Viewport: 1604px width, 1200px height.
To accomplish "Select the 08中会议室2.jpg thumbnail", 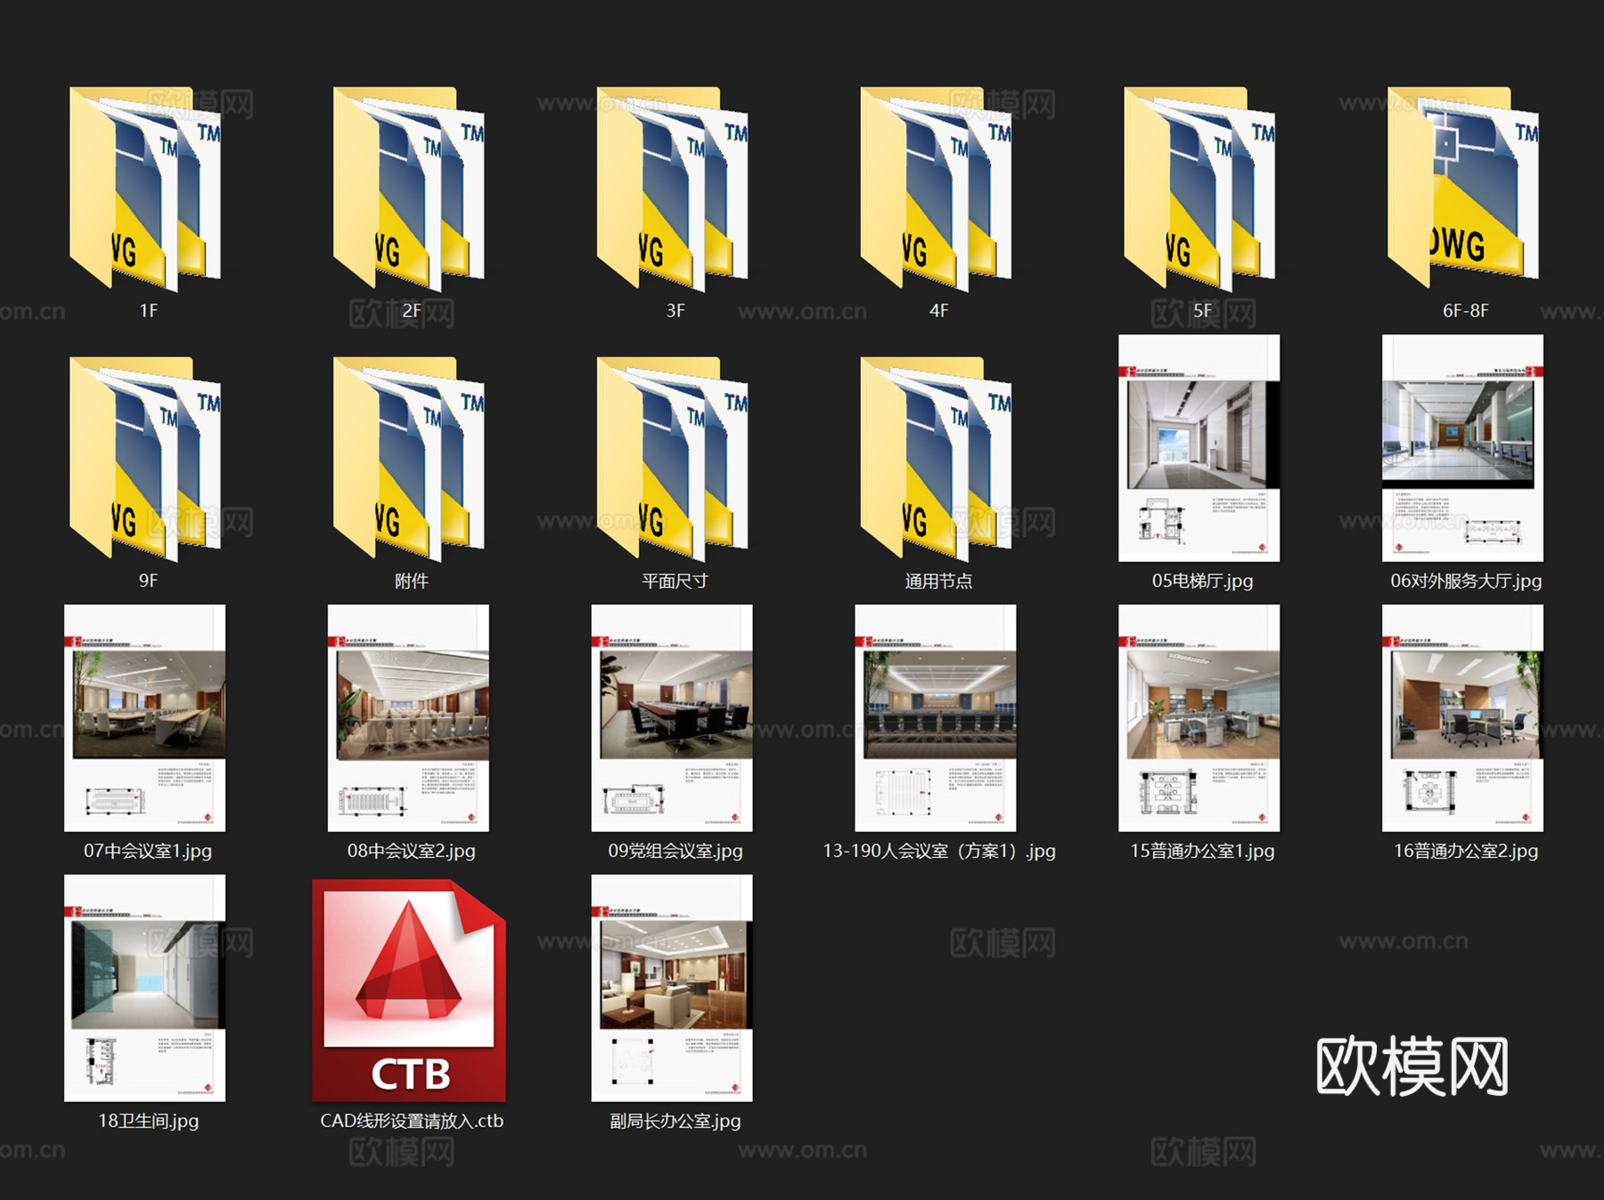I will pos(408,718).
